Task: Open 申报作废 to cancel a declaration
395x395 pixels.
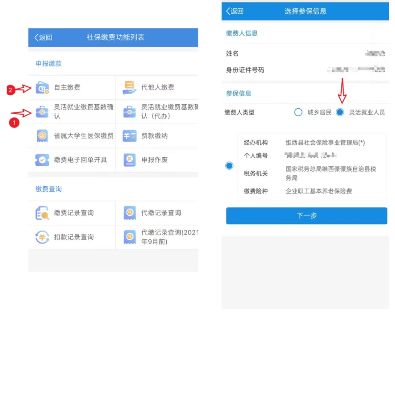Action: (154, 160)
